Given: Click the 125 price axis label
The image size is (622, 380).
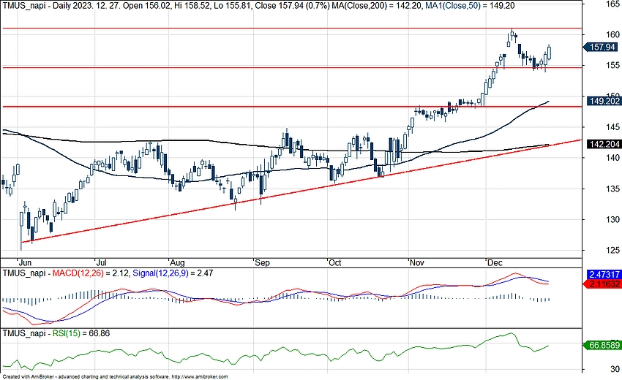Looking at the screenshot, I should pos(613,250).
